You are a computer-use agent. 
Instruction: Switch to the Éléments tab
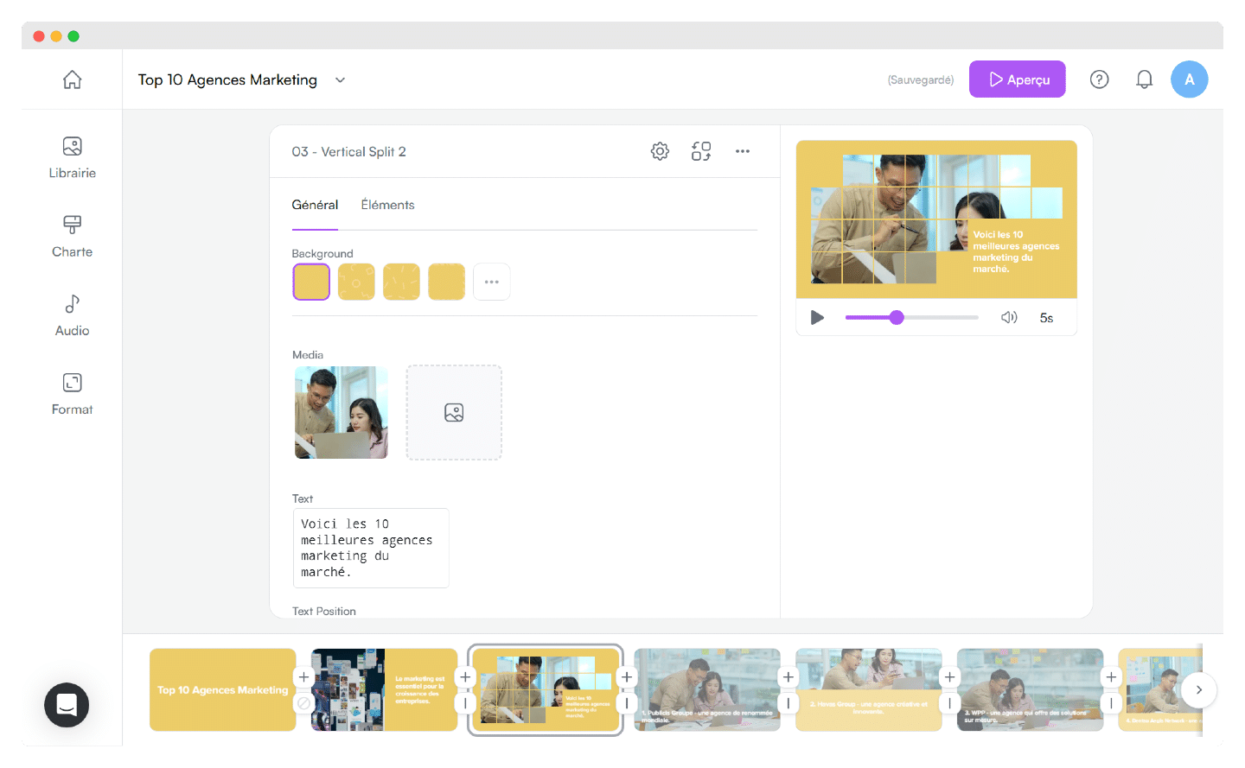(387, 205)
